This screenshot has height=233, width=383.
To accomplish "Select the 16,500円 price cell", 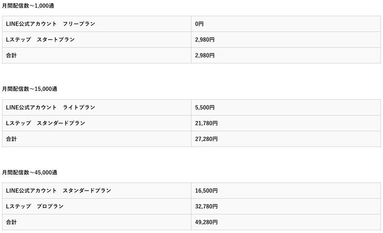I will coord(286,191).
